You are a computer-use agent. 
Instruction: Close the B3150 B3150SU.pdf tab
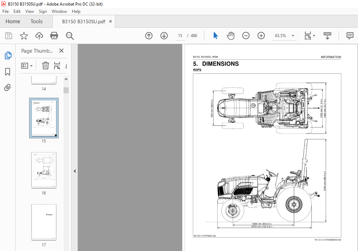[111, 21]
